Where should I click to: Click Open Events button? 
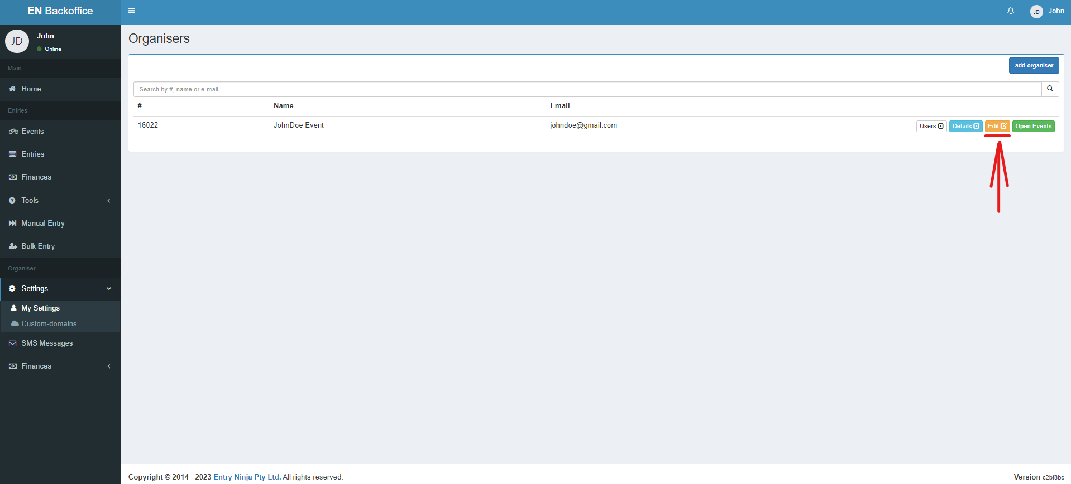click(x=1034, y=127)
